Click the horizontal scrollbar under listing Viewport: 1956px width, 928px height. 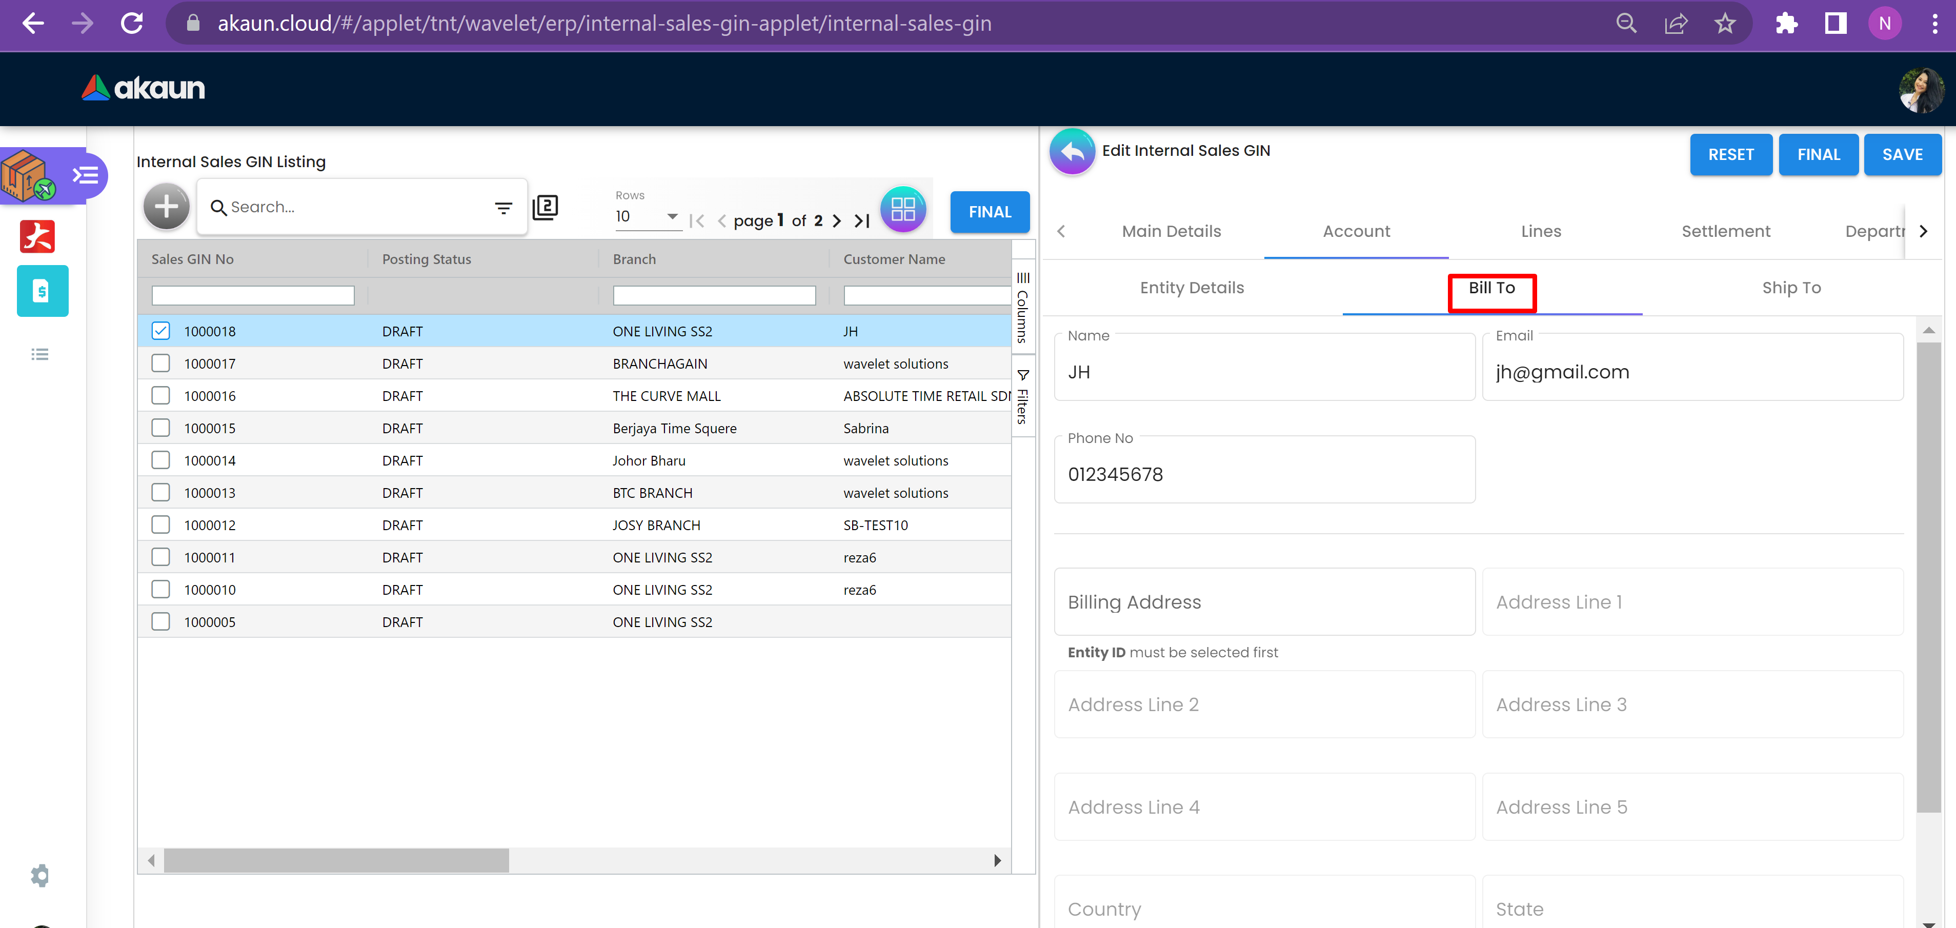[x=336, y=860]
